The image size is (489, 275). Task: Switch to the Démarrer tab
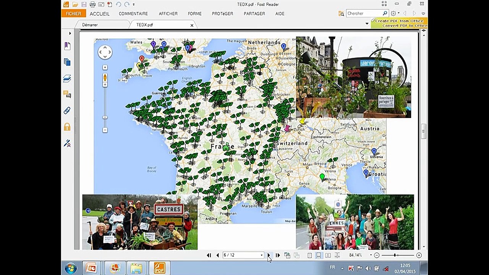pyautogui.click(x=90, y=25)
